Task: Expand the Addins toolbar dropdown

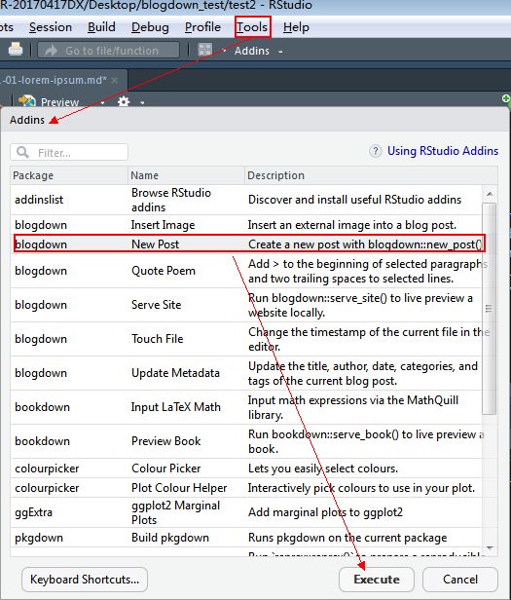Action: pos(280,52)
